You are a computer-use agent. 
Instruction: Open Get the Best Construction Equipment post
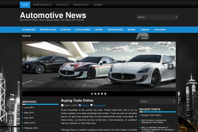click(154, 121)
